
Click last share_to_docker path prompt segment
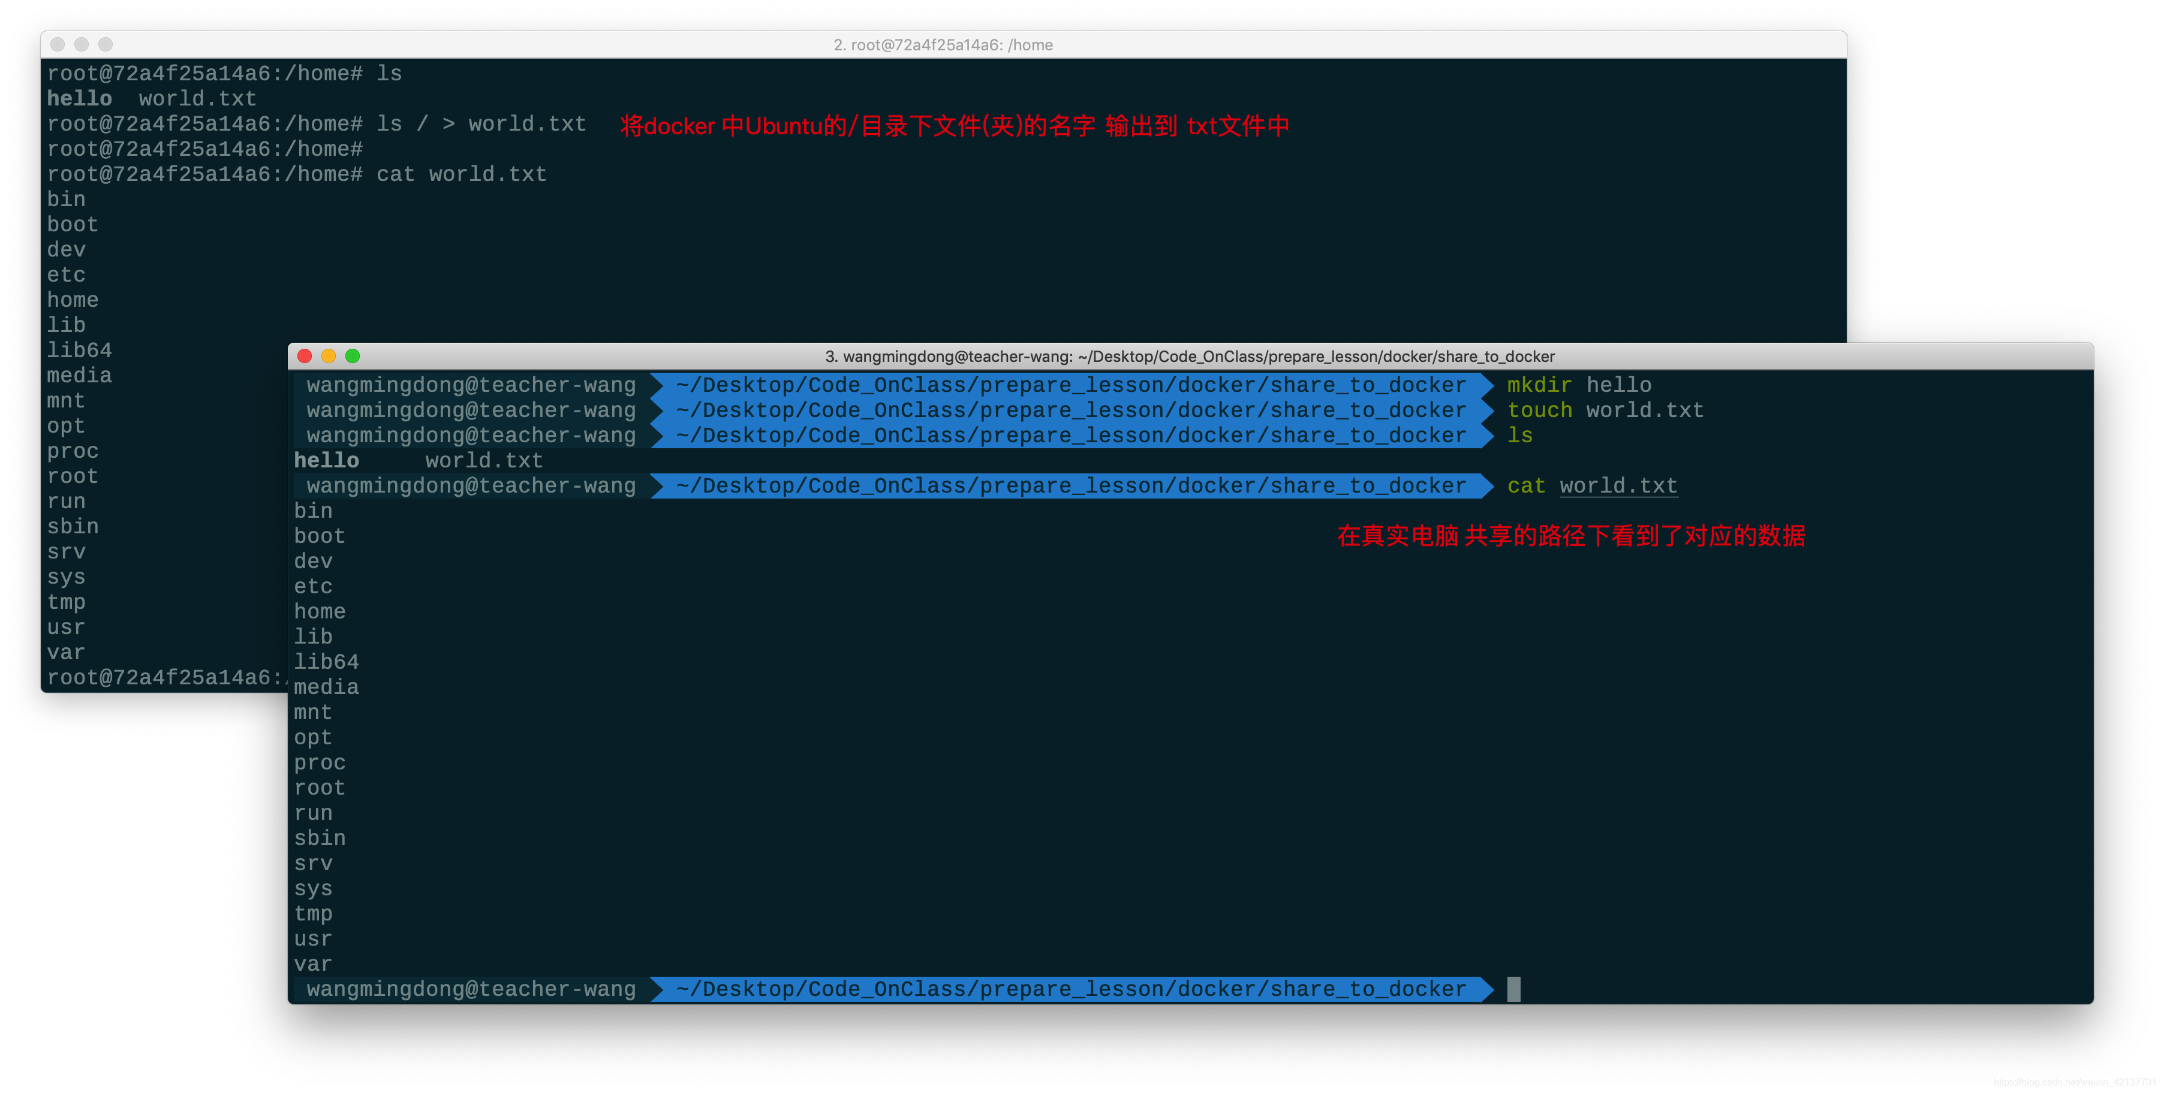click(1072, 989)
